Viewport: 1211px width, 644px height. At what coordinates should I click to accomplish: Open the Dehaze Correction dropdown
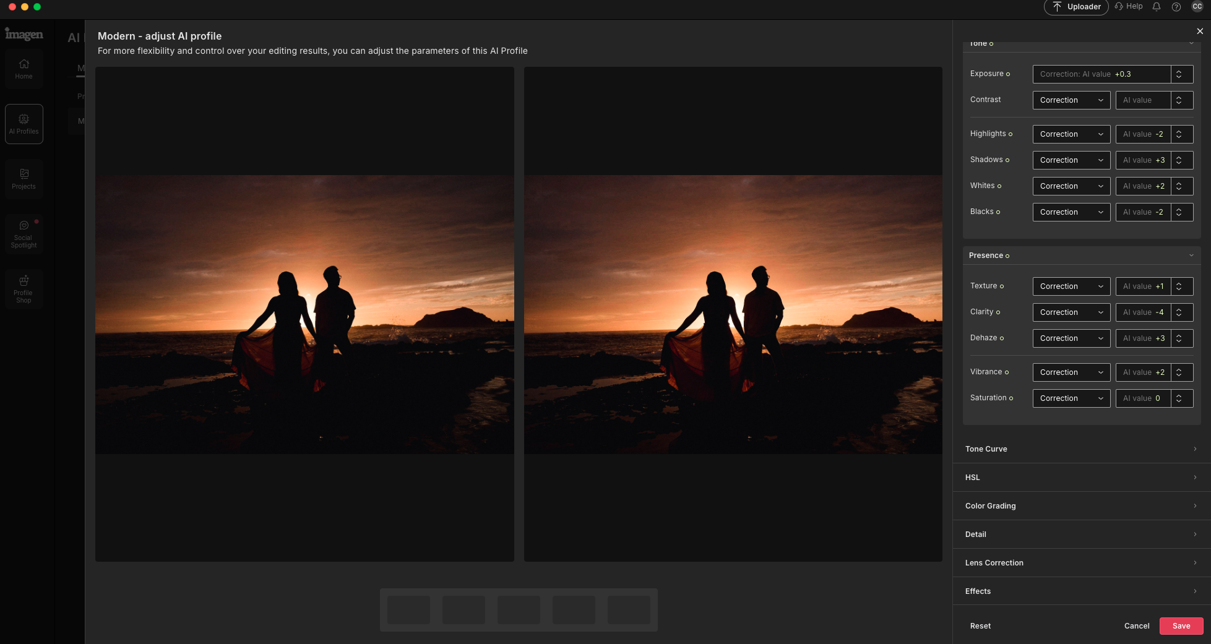1071,338
